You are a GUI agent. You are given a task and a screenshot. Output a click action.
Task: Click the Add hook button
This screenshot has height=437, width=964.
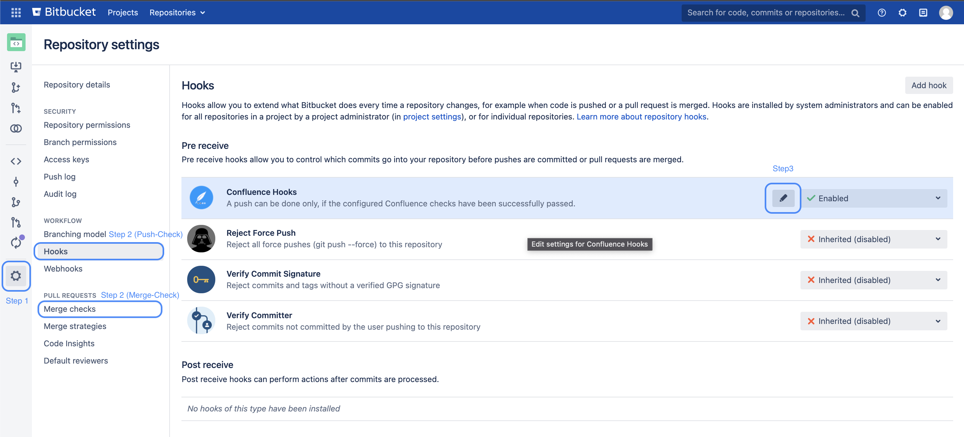tap(929, 85)
